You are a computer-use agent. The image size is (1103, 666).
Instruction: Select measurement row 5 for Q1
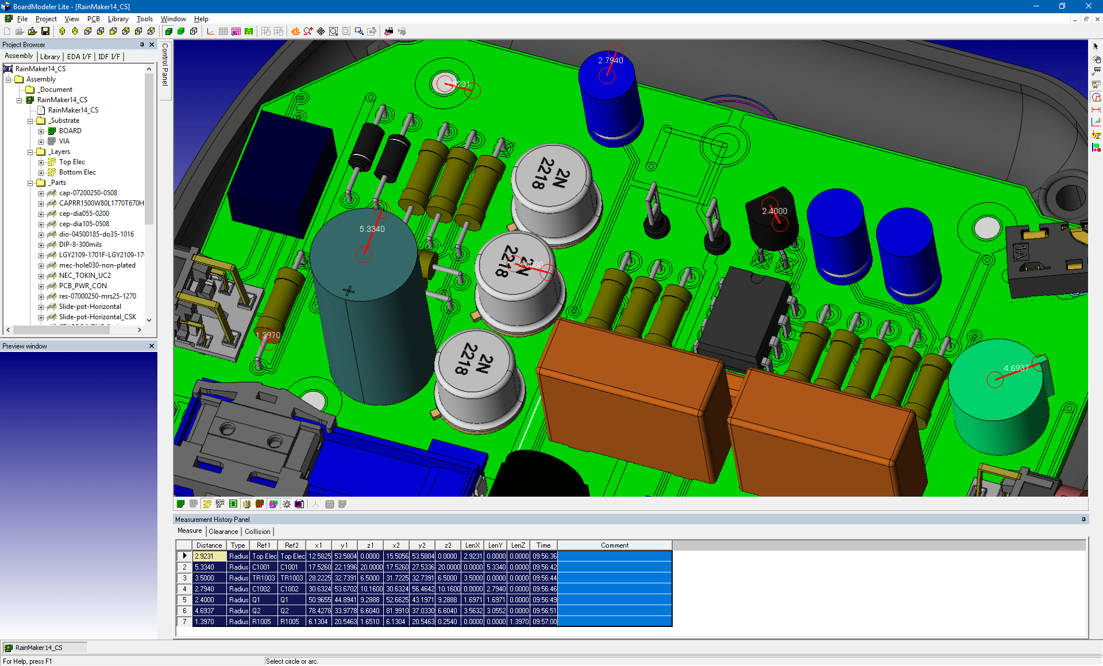423,600
